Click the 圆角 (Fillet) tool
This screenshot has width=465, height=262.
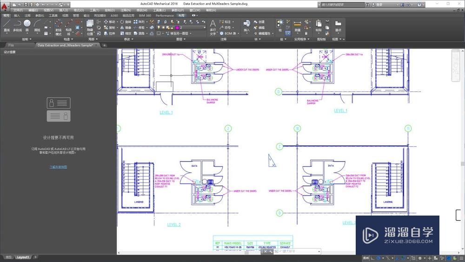coord(139,33)
